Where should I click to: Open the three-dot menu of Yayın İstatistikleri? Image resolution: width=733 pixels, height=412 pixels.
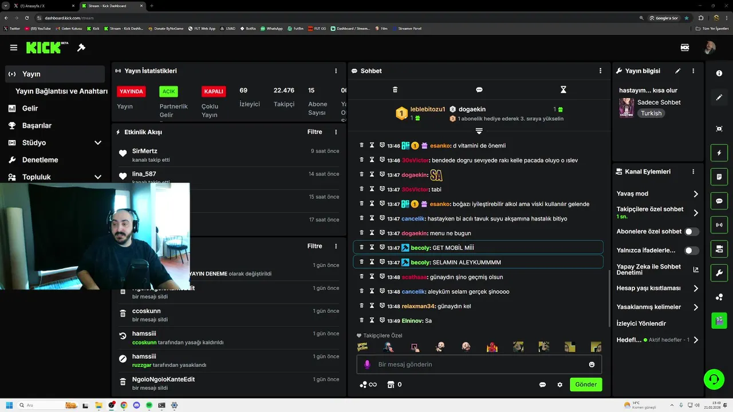tap(336, 71)
